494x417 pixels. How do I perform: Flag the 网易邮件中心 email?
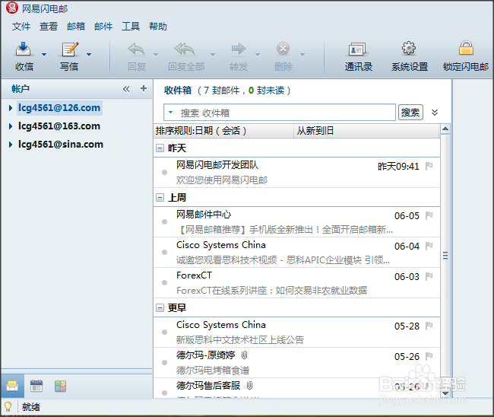click(429, 215)
